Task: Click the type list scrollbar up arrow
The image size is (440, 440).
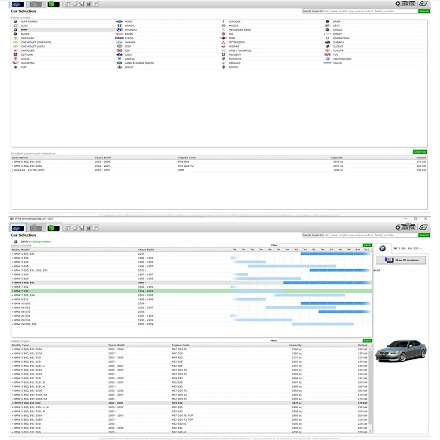Action: pos(370,349)
